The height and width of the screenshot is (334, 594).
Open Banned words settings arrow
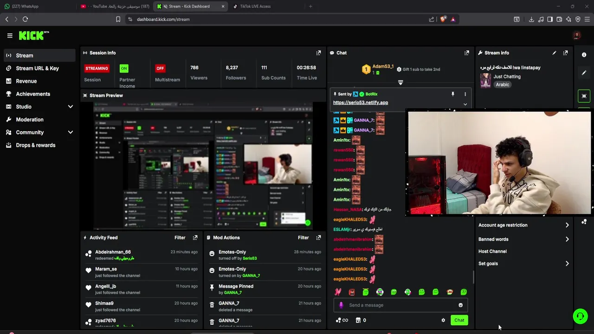tap(567, 239)
